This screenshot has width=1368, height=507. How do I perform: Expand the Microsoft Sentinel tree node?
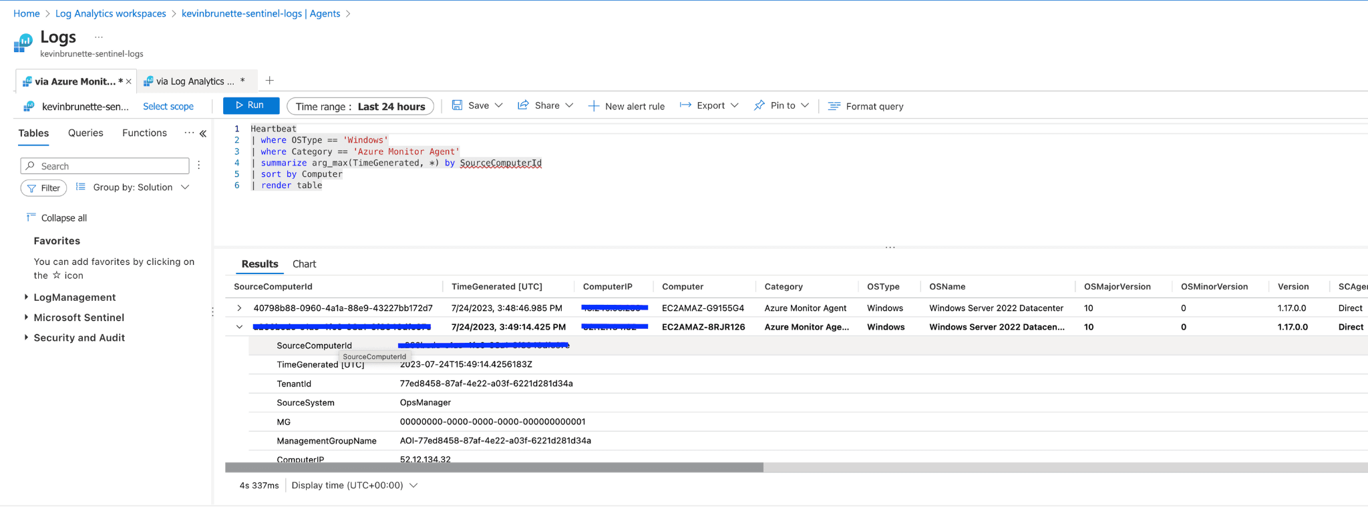[26, 318]
